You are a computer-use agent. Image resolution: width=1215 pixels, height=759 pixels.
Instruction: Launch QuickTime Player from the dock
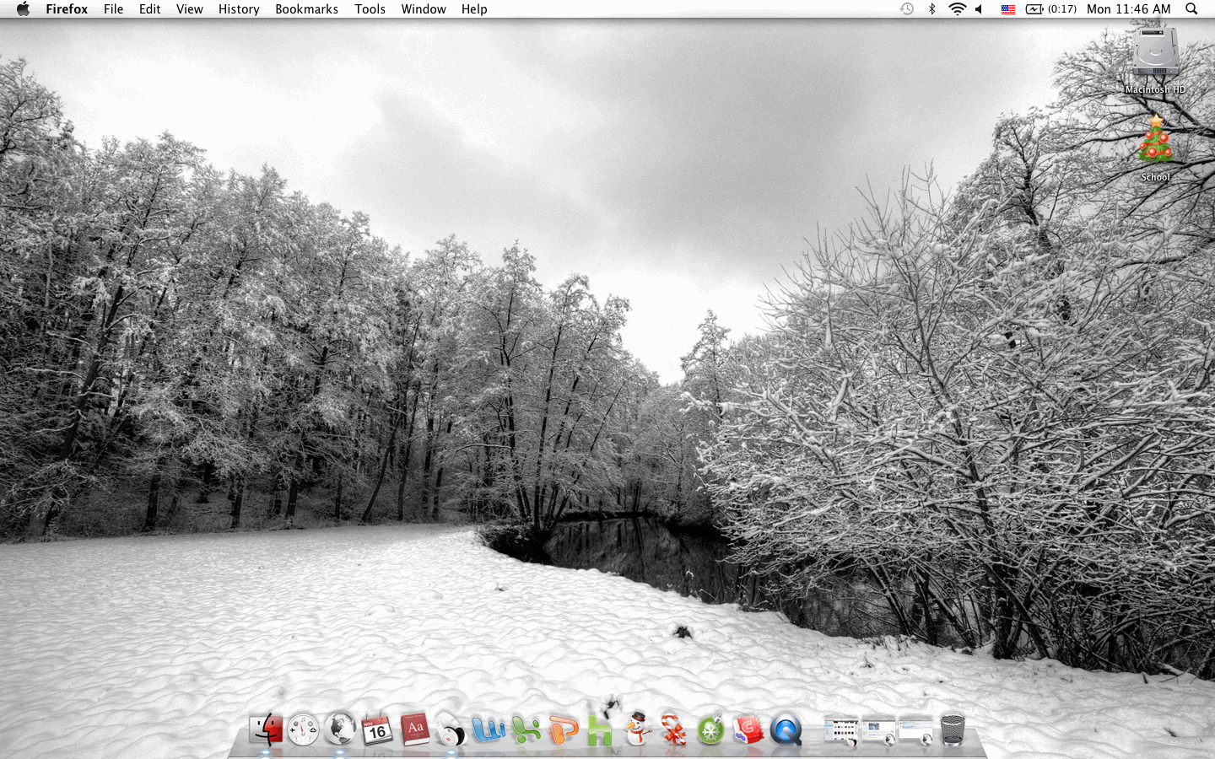pyautogui.click(x=786, y=730)
